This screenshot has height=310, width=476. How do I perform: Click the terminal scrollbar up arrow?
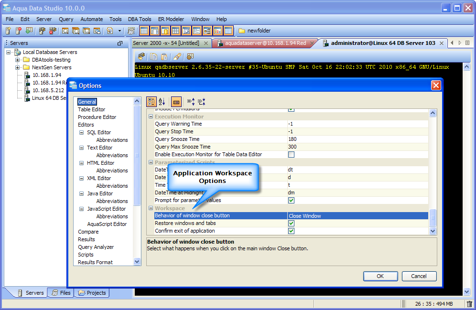click(466, 66)
